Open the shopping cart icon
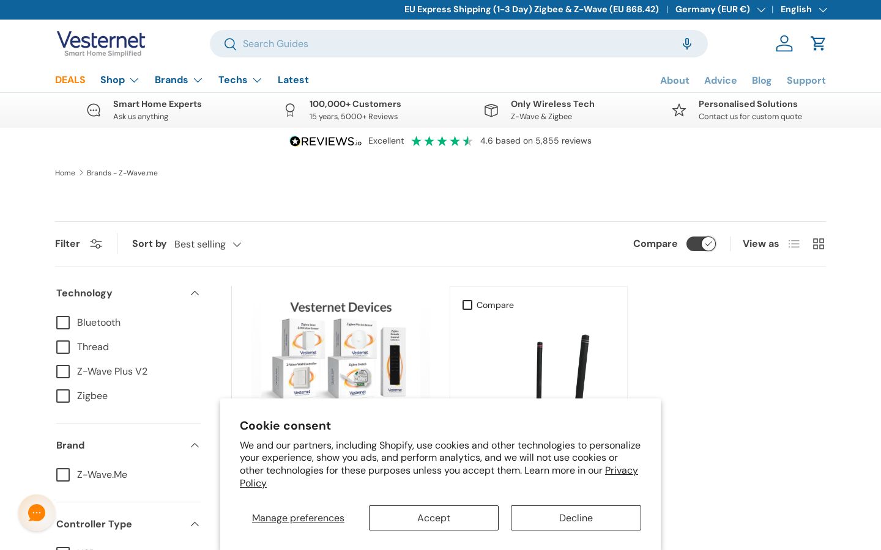The image size is (881, 550). pos(818,43)
